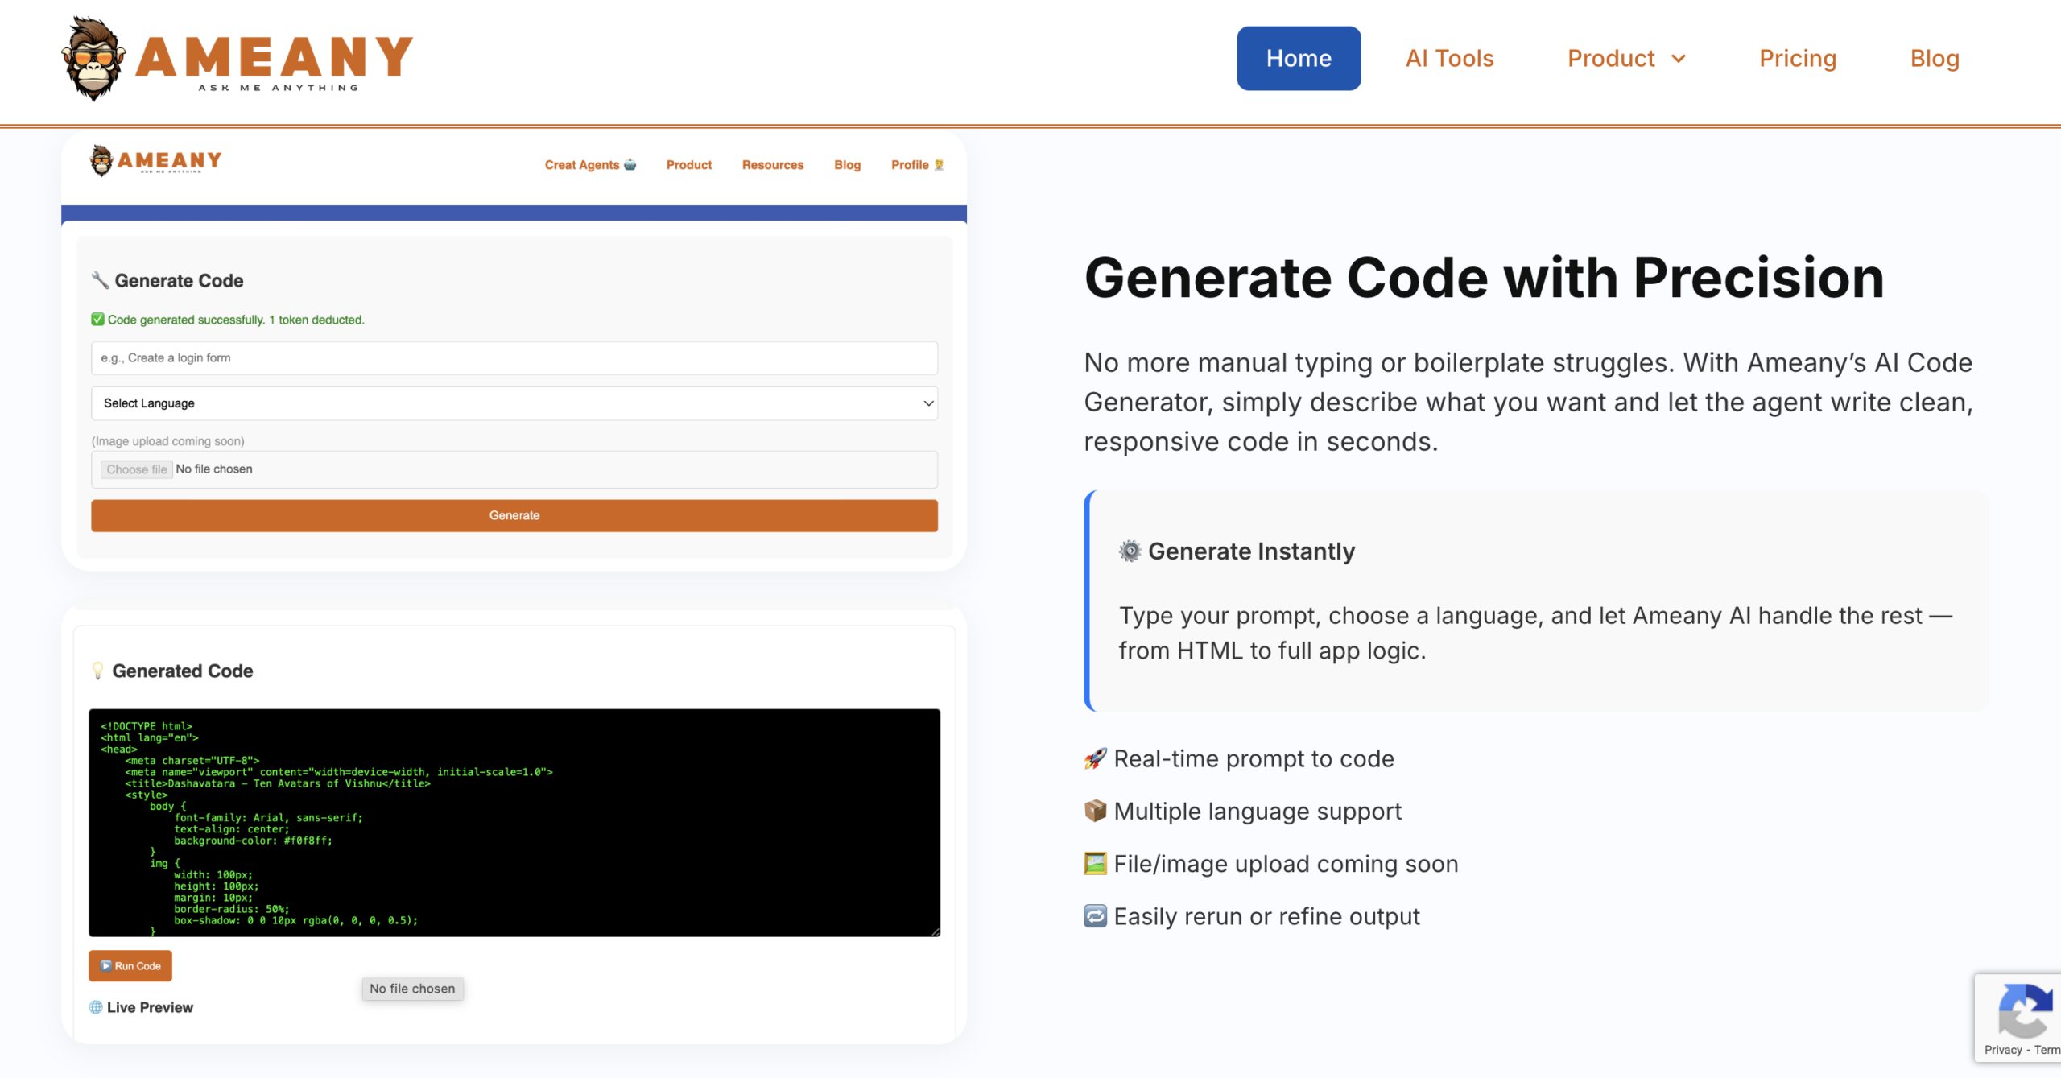Open the Select Language dropdown
This screenshot has width=2061, height=1078.
click(514, 403)
